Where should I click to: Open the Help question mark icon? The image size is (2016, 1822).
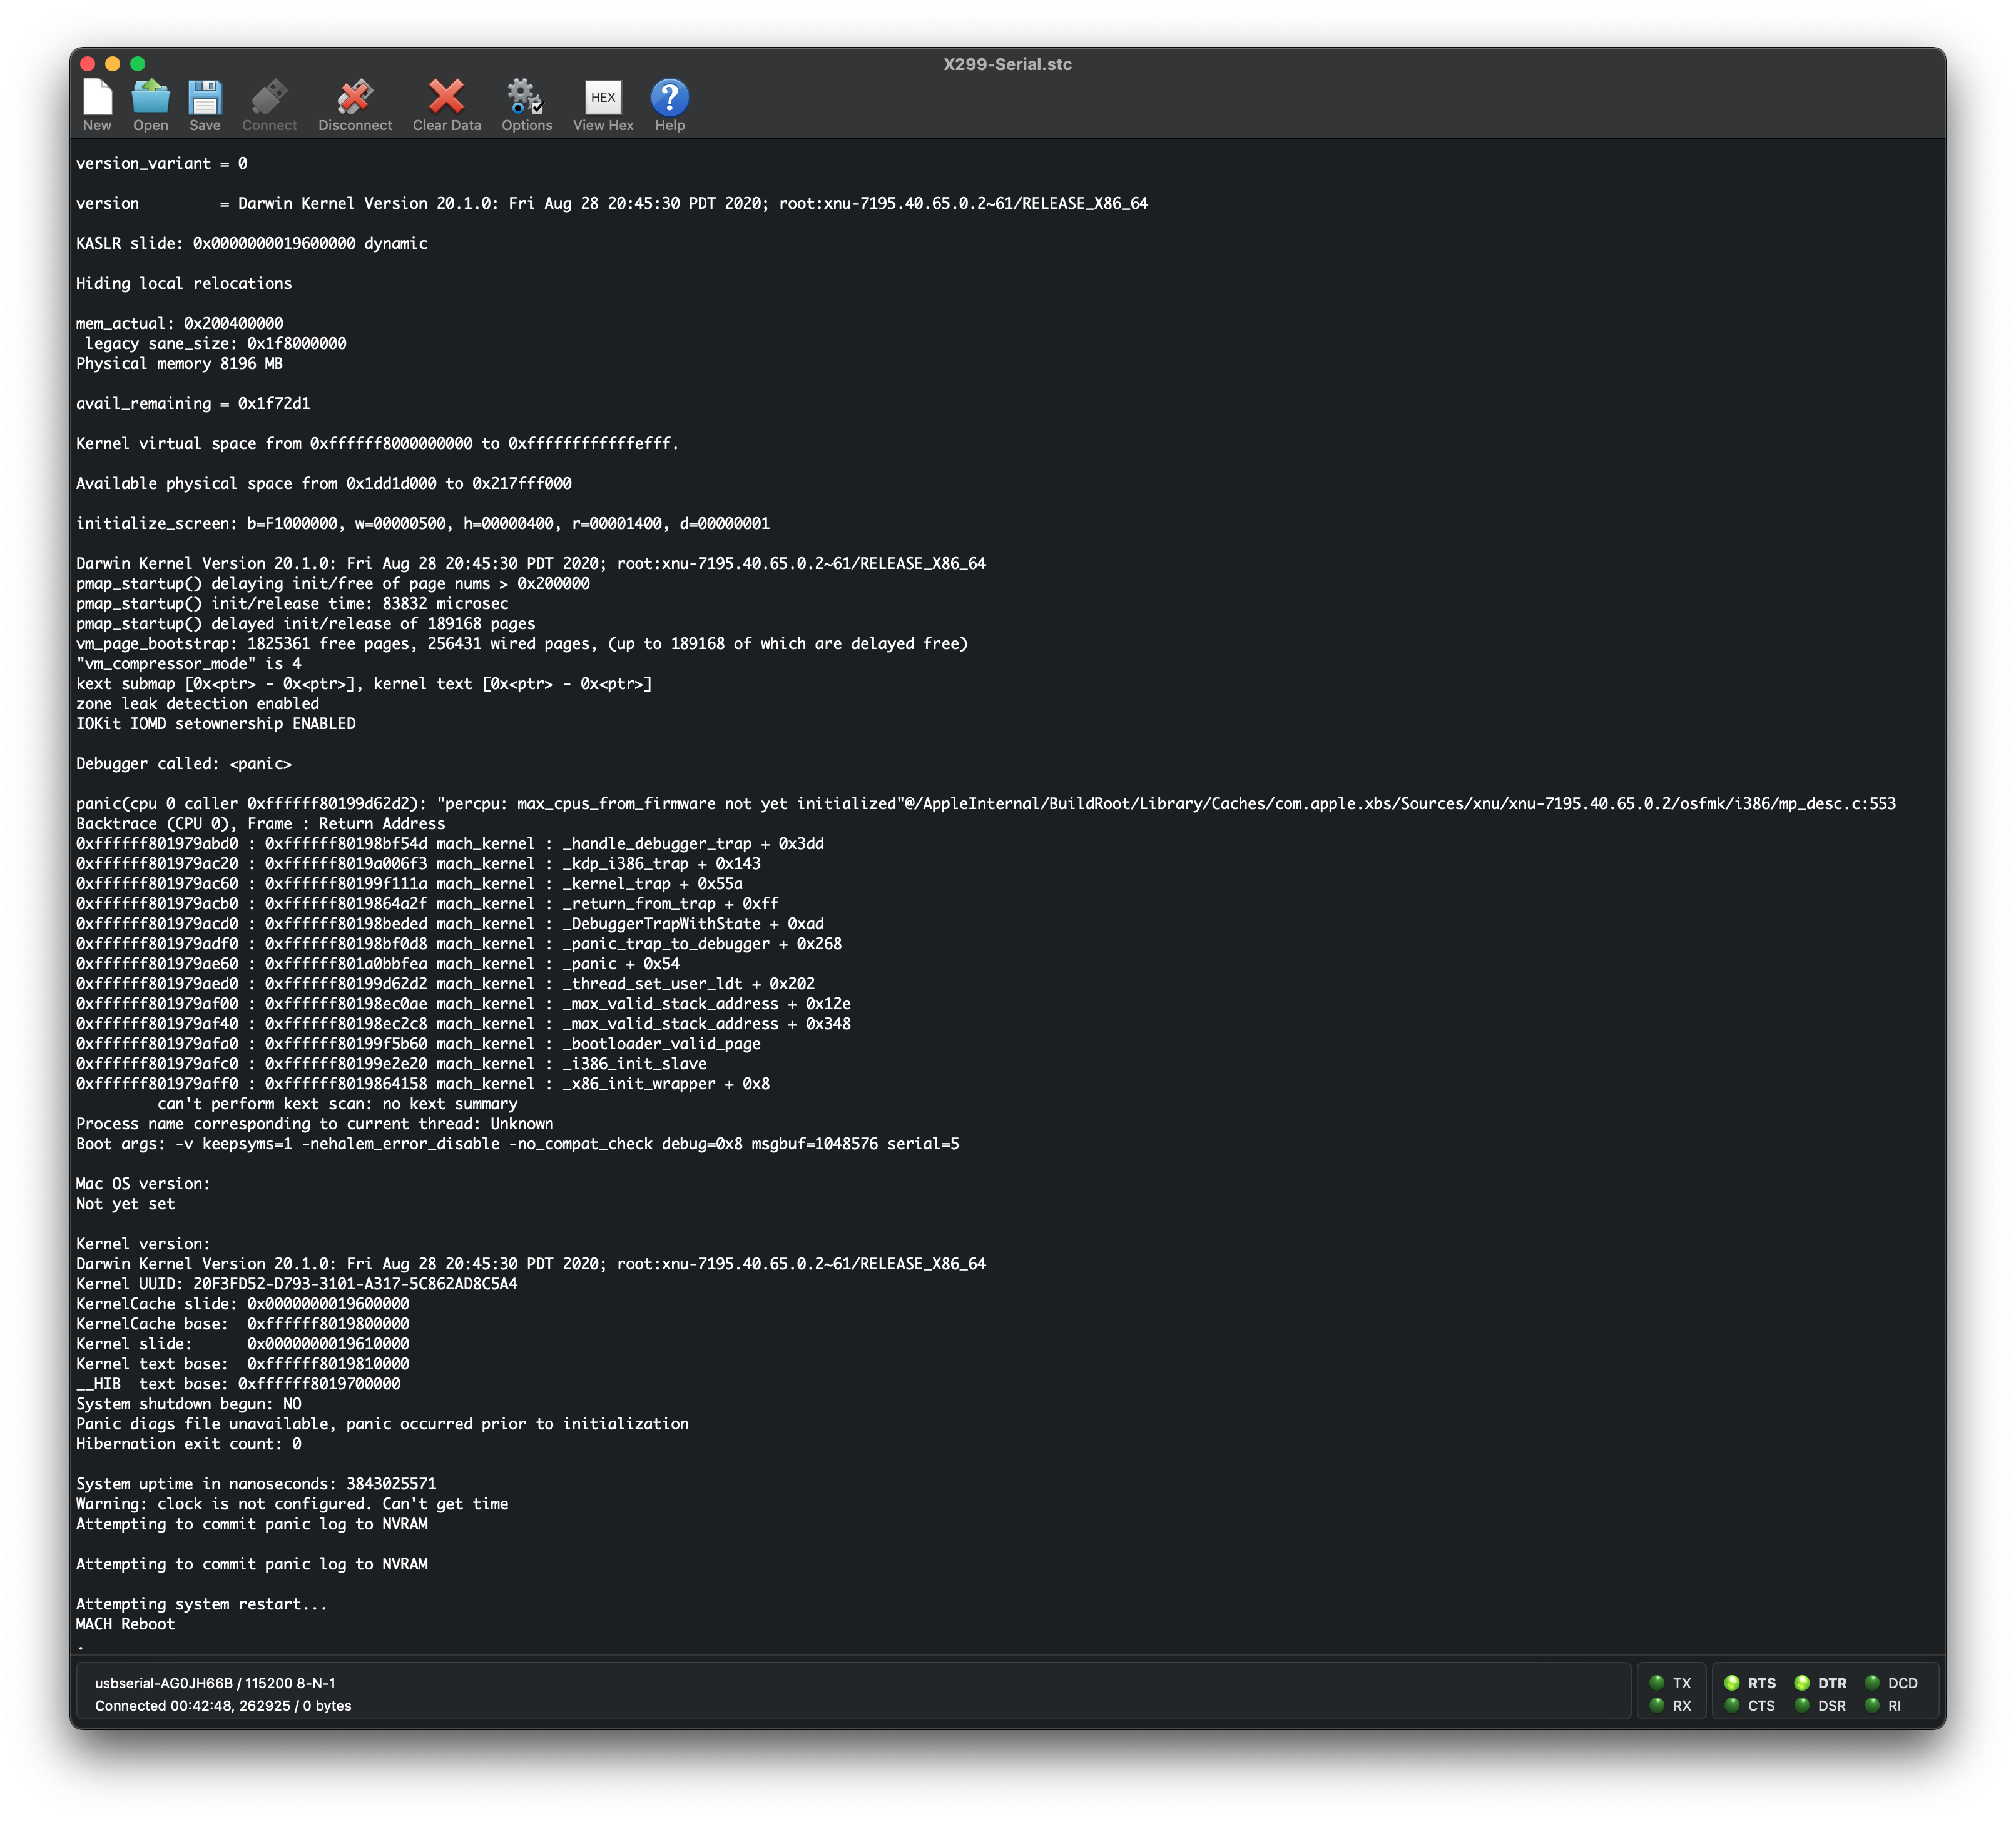[x=669, y=98]
